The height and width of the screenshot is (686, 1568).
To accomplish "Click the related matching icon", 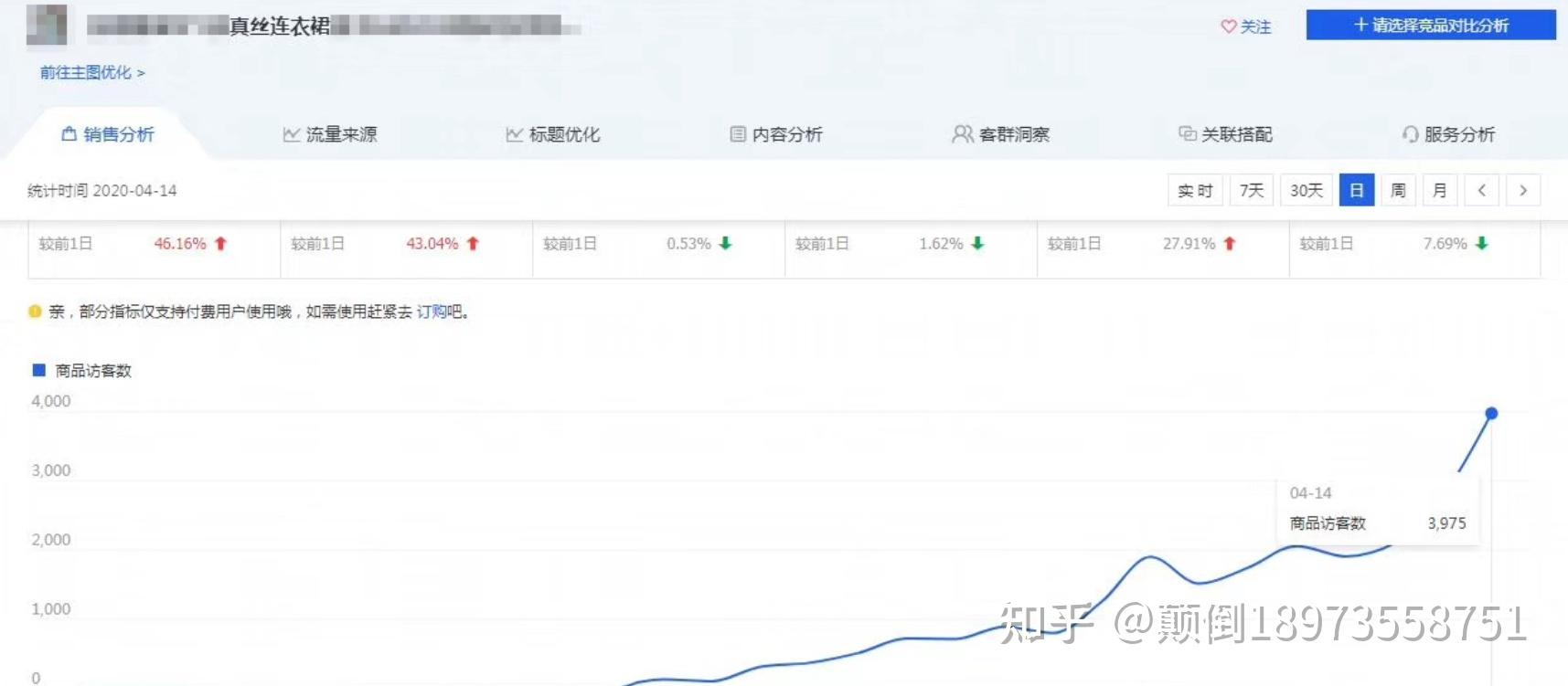I will click(x=1187, y=134).
